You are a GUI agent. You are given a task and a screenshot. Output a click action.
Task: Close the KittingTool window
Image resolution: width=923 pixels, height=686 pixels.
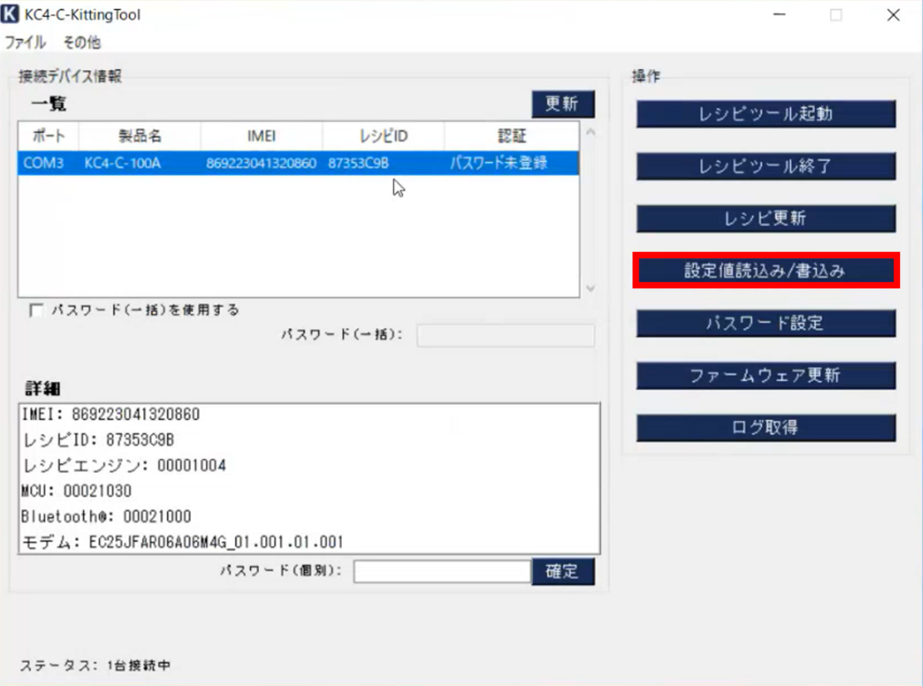[893, 15]
